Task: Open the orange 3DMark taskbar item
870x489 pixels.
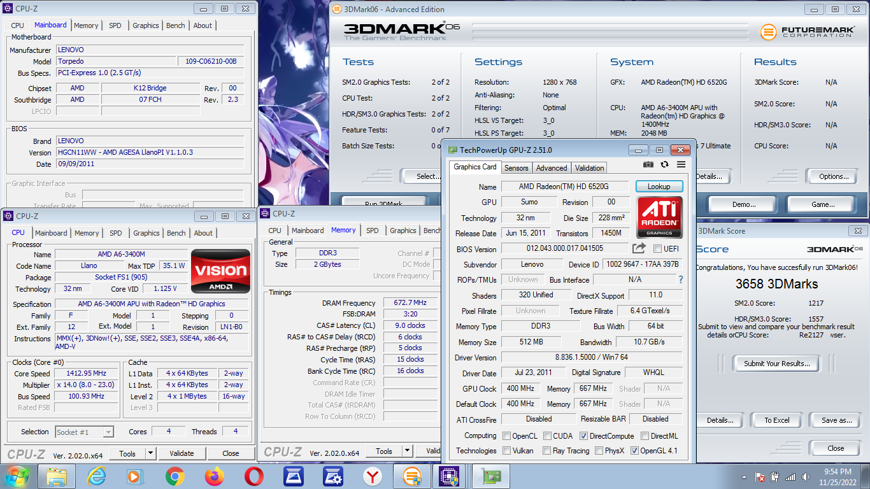Action: (x=412, y=476)
